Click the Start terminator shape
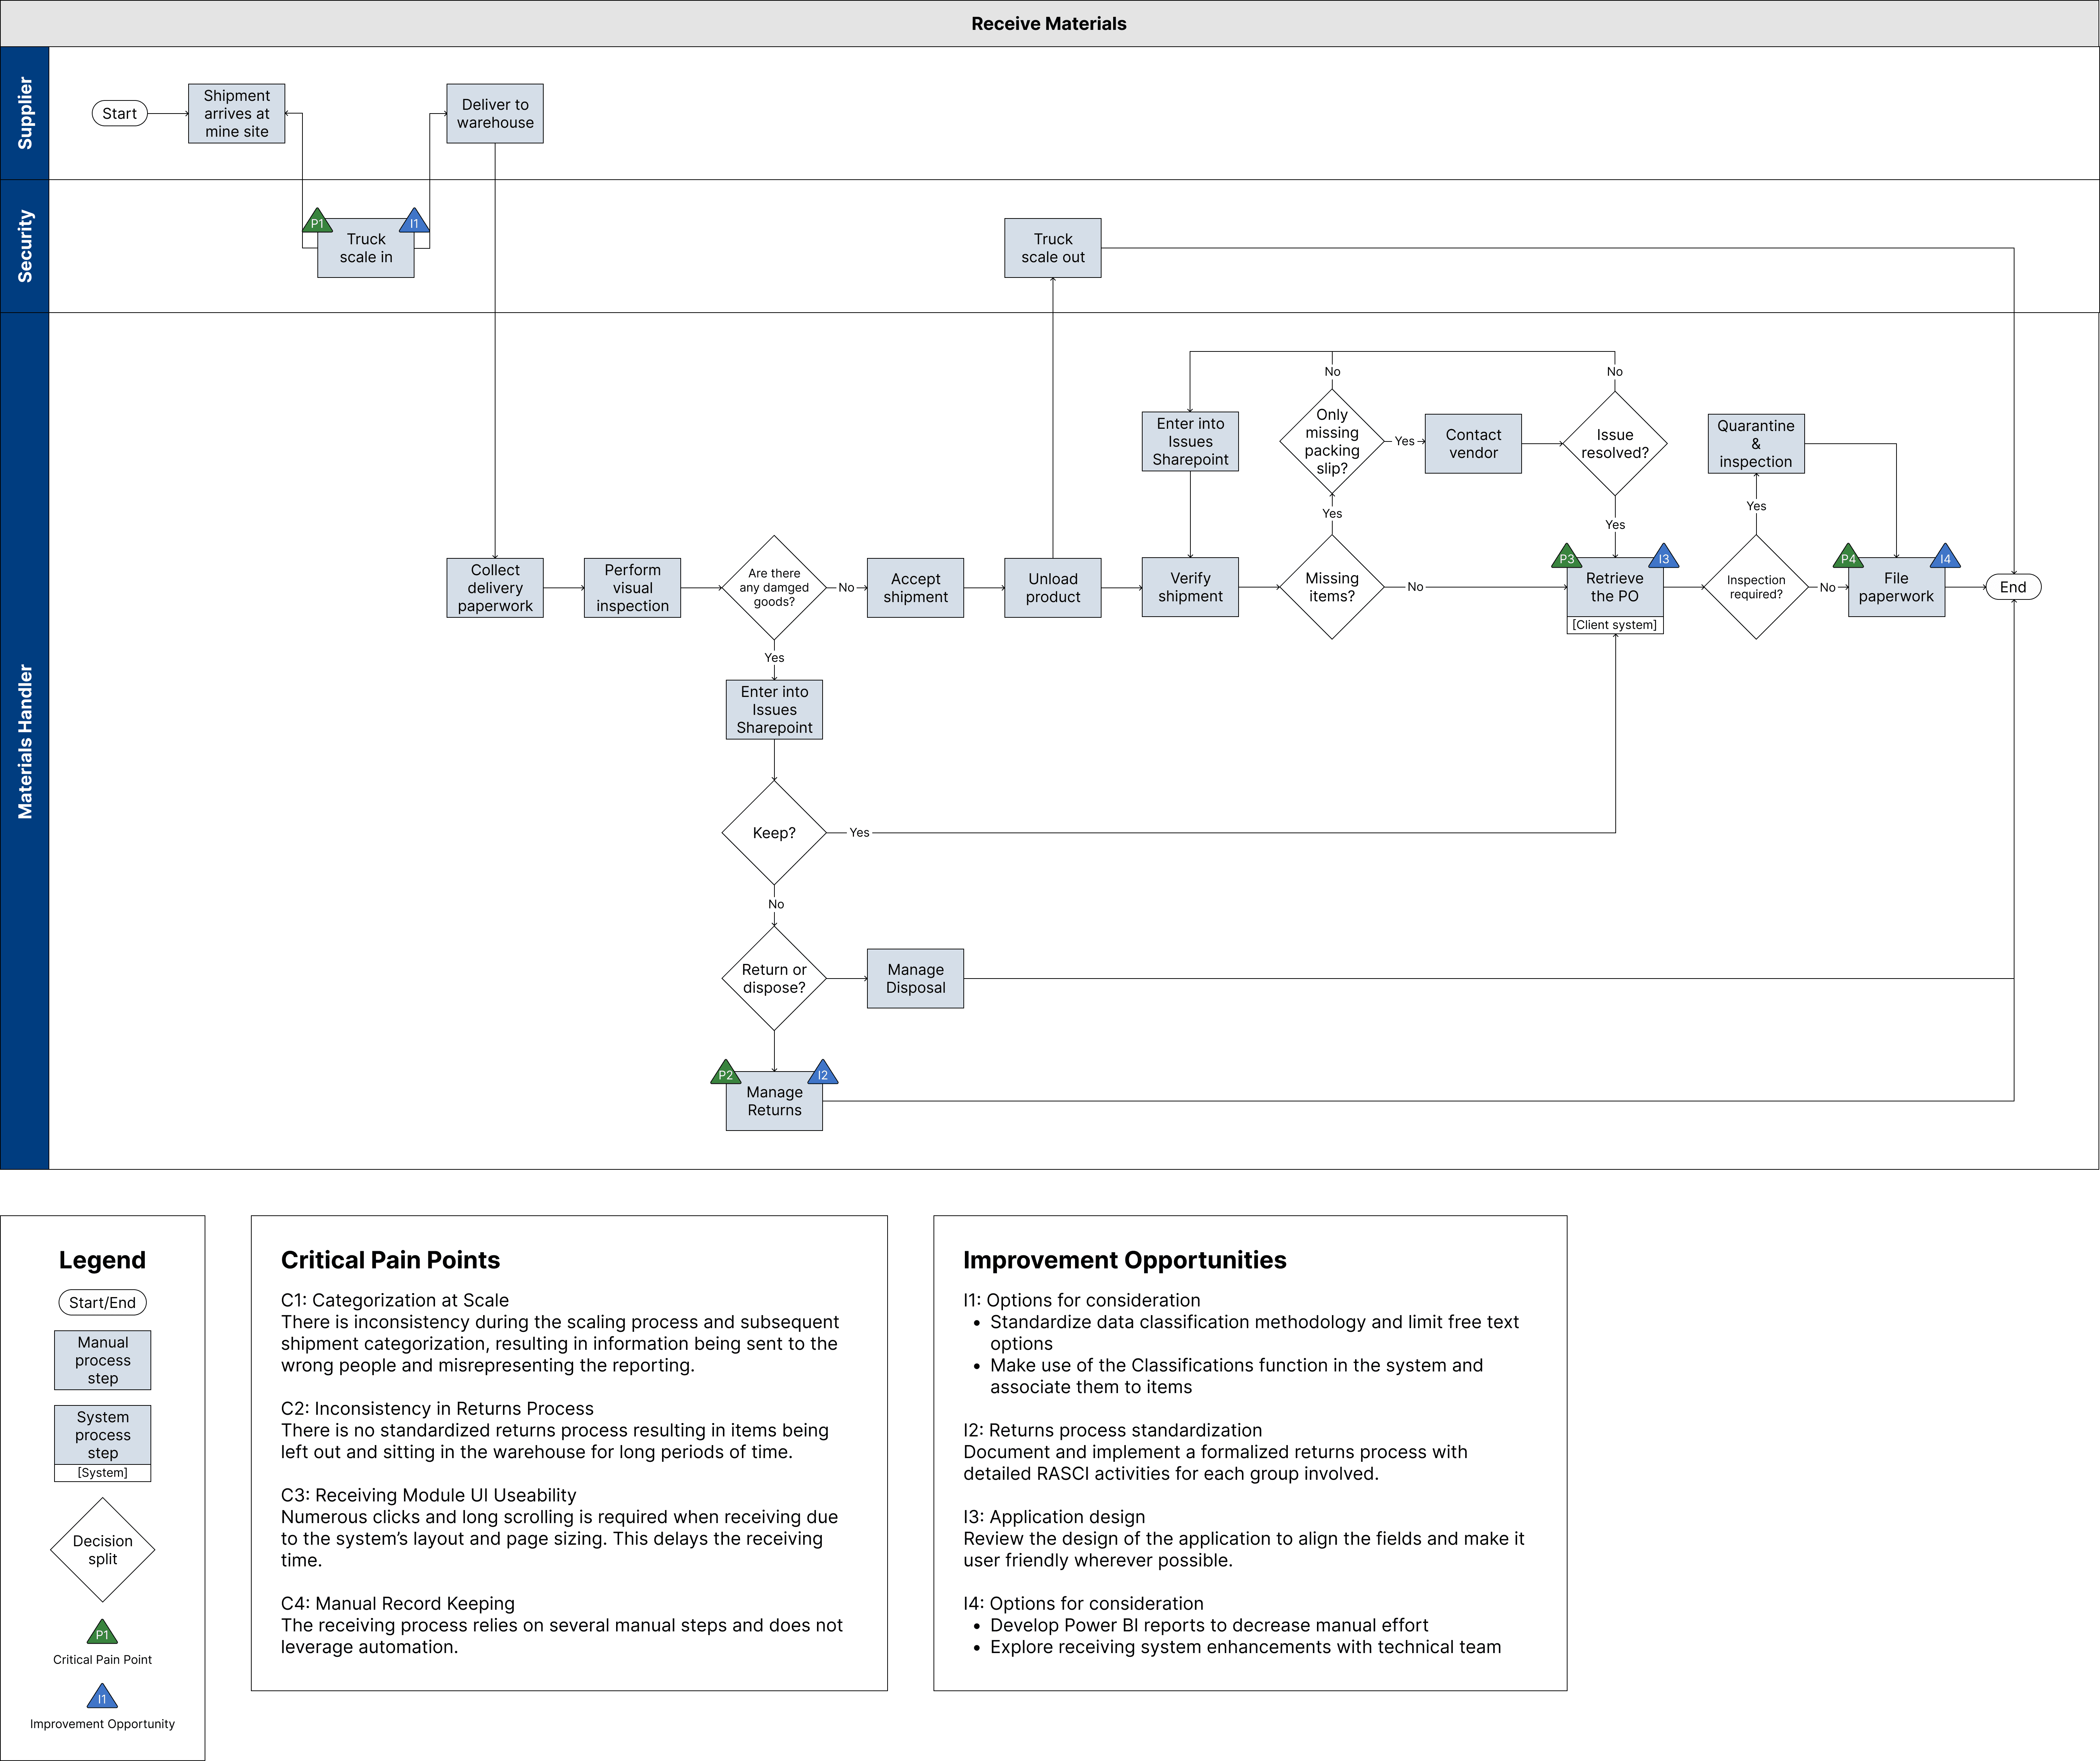The height and width of the screenshot is (1761, 2100). click(119, 113)
